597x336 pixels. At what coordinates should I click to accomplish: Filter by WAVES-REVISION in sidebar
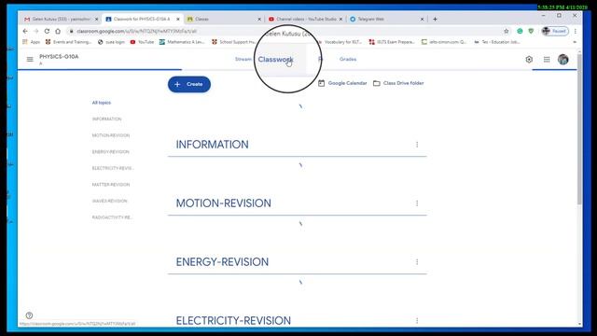(110, 201)
